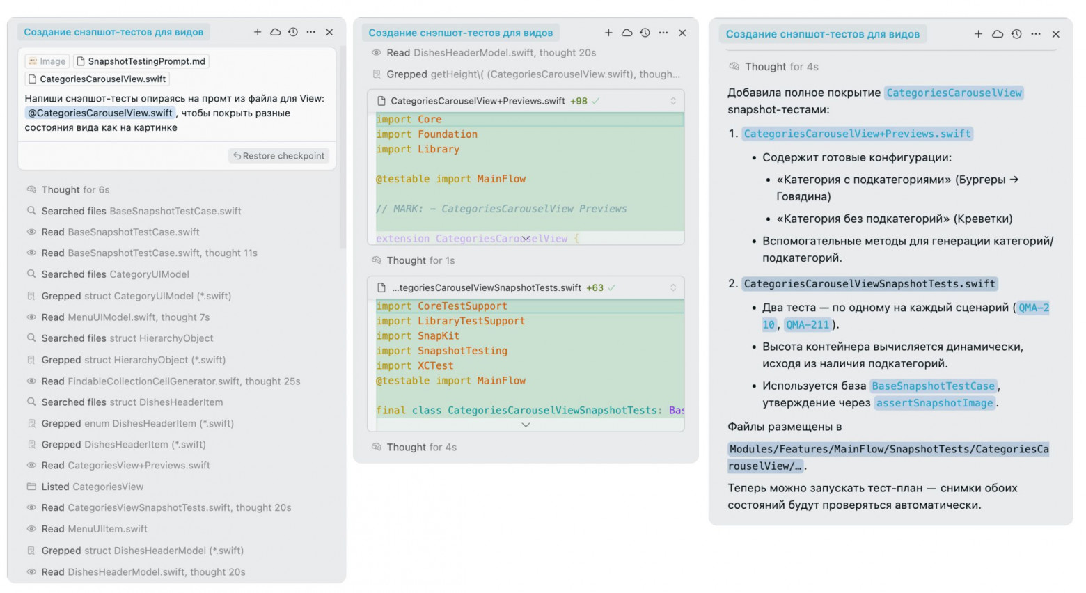Open chat history in the left panel
The height and width of the screenshot is (593, 1086).
click(x=293, y=32)
